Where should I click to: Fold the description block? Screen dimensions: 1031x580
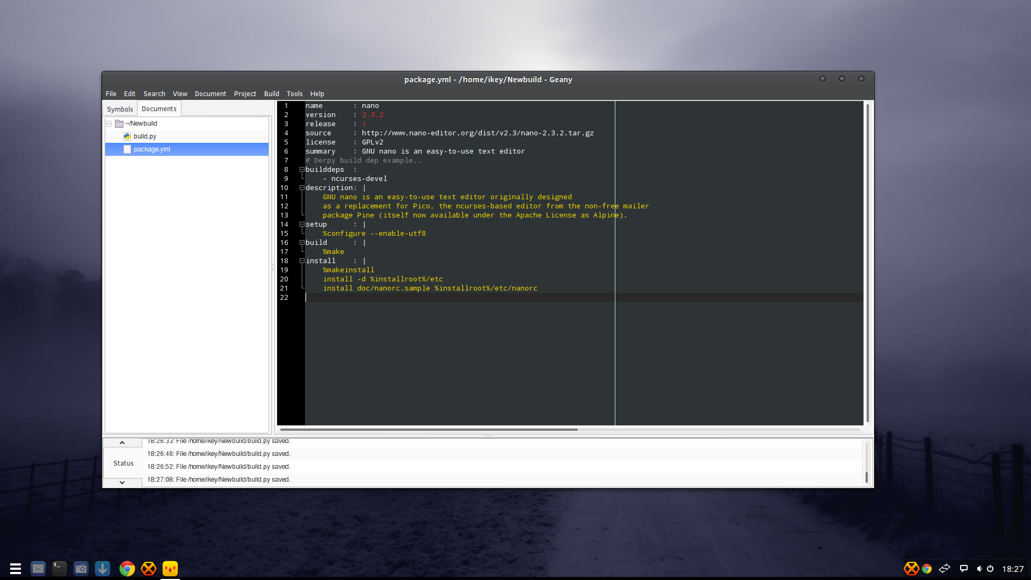point(302,188)
